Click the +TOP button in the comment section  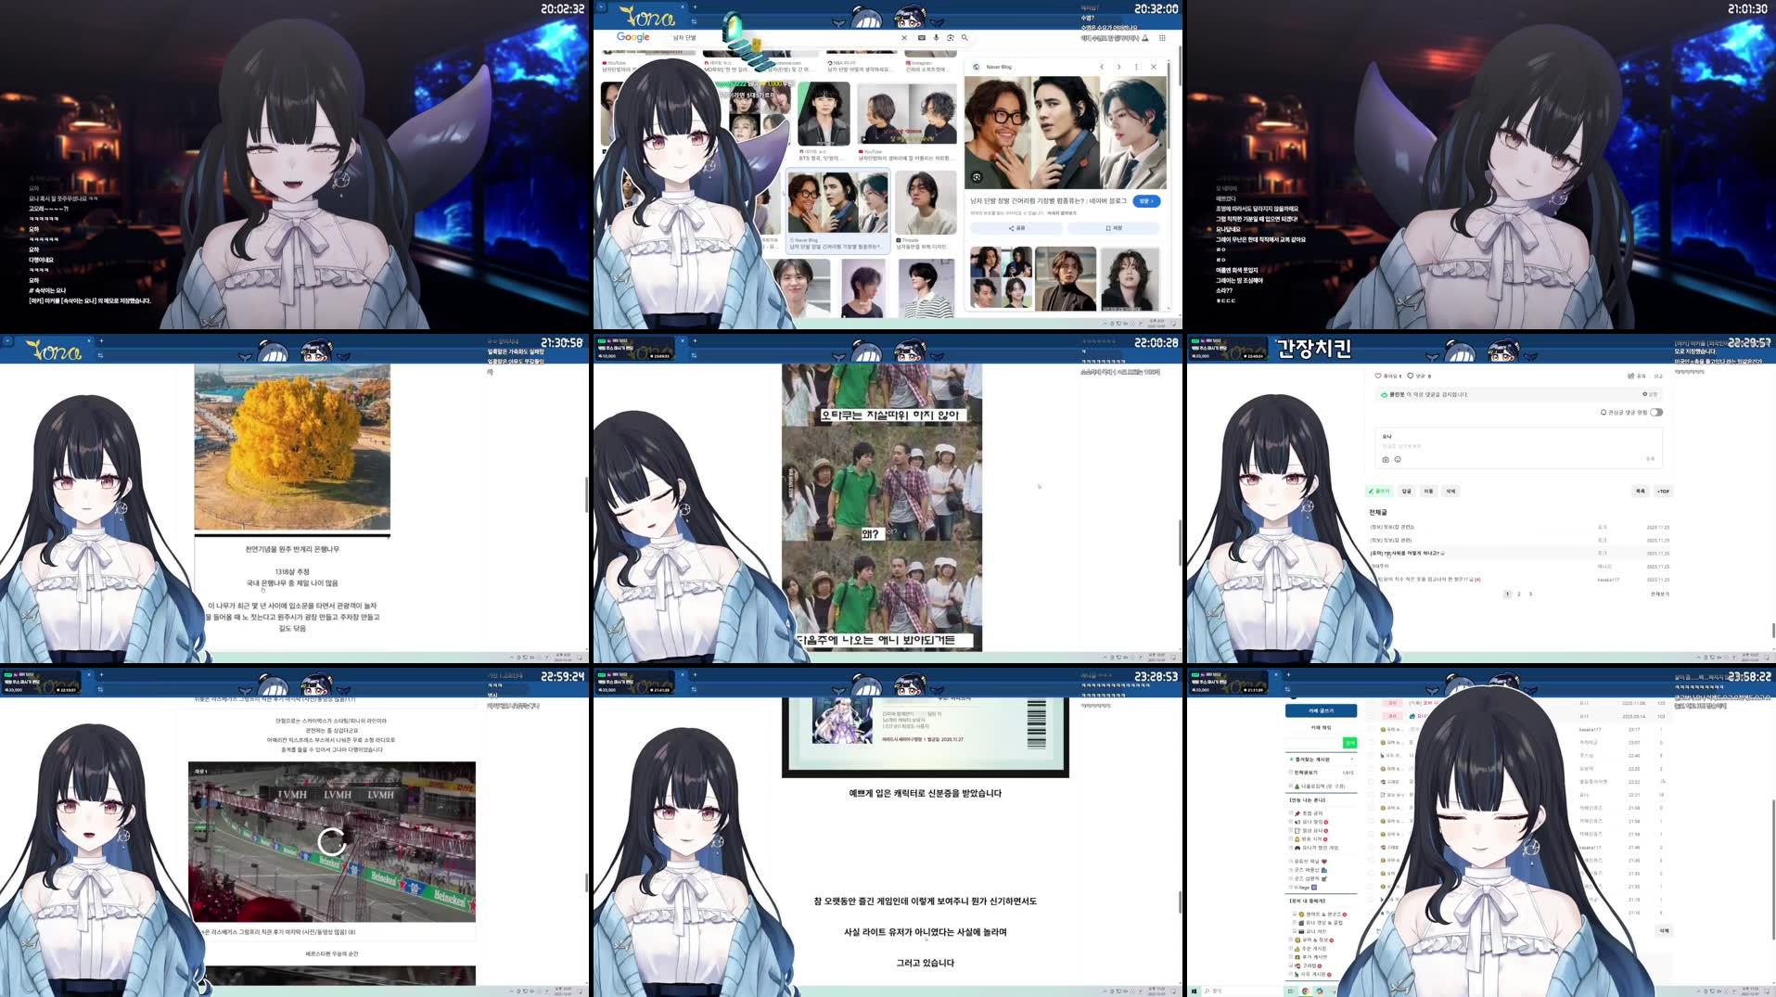[x=1663, y=491]
